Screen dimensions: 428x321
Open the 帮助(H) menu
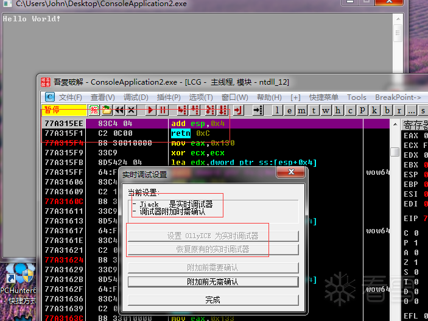269,97
